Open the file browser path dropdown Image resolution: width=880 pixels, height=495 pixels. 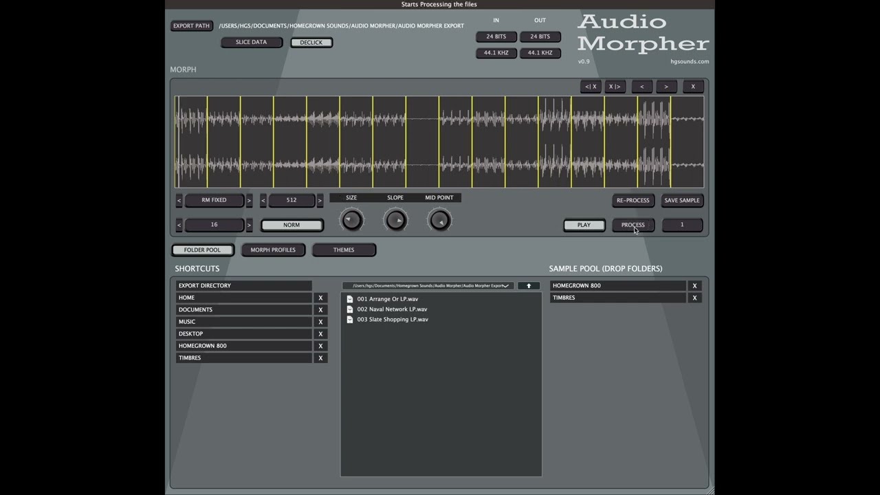[428, 285]
